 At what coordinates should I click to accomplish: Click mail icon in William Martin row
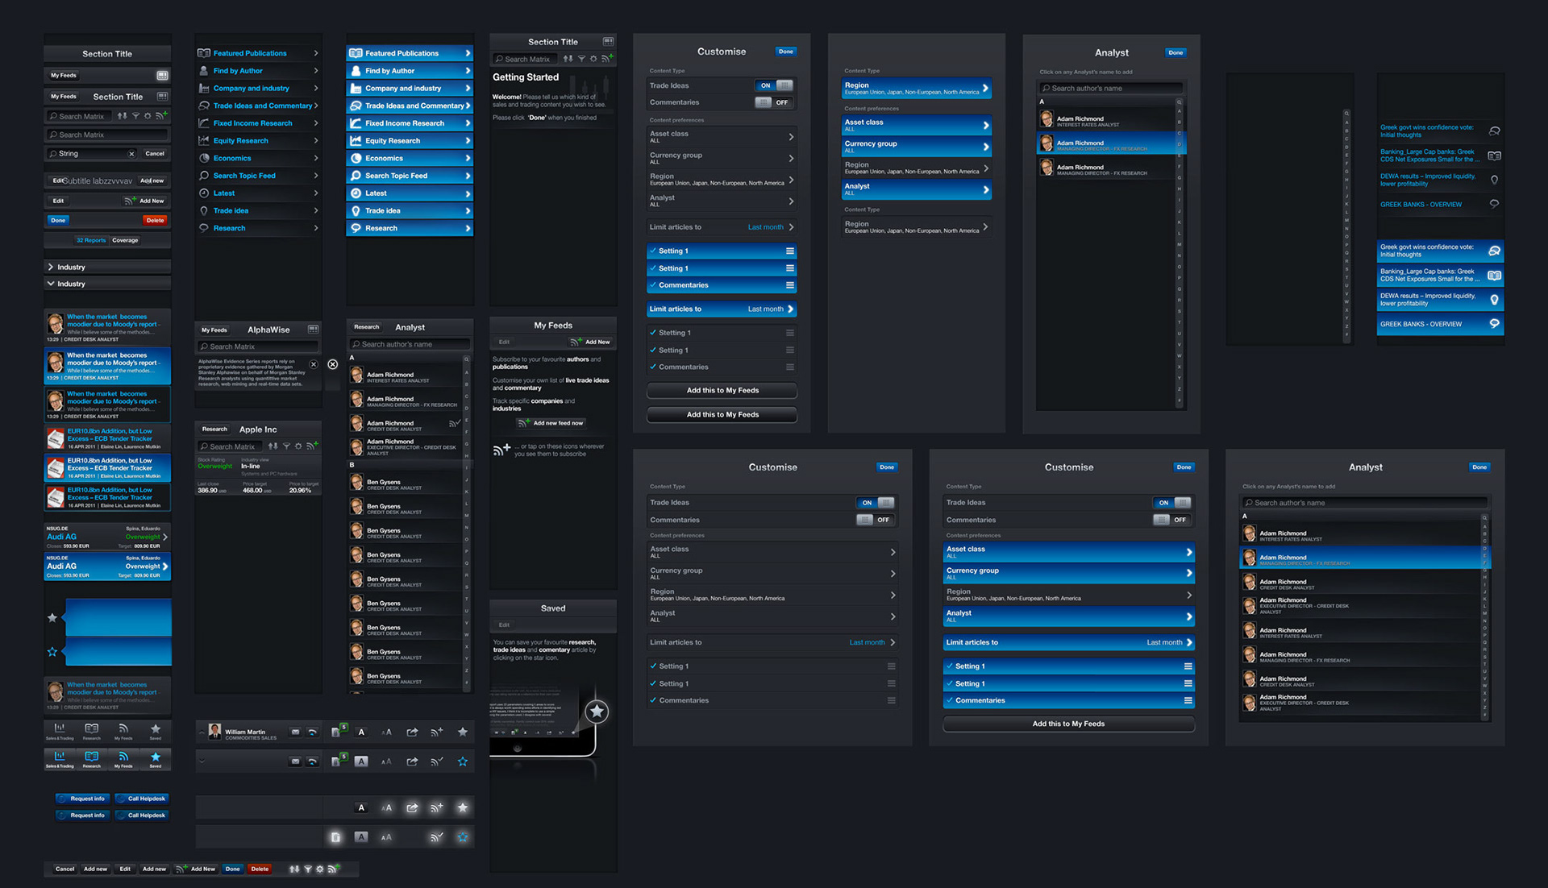pos(296,732)
